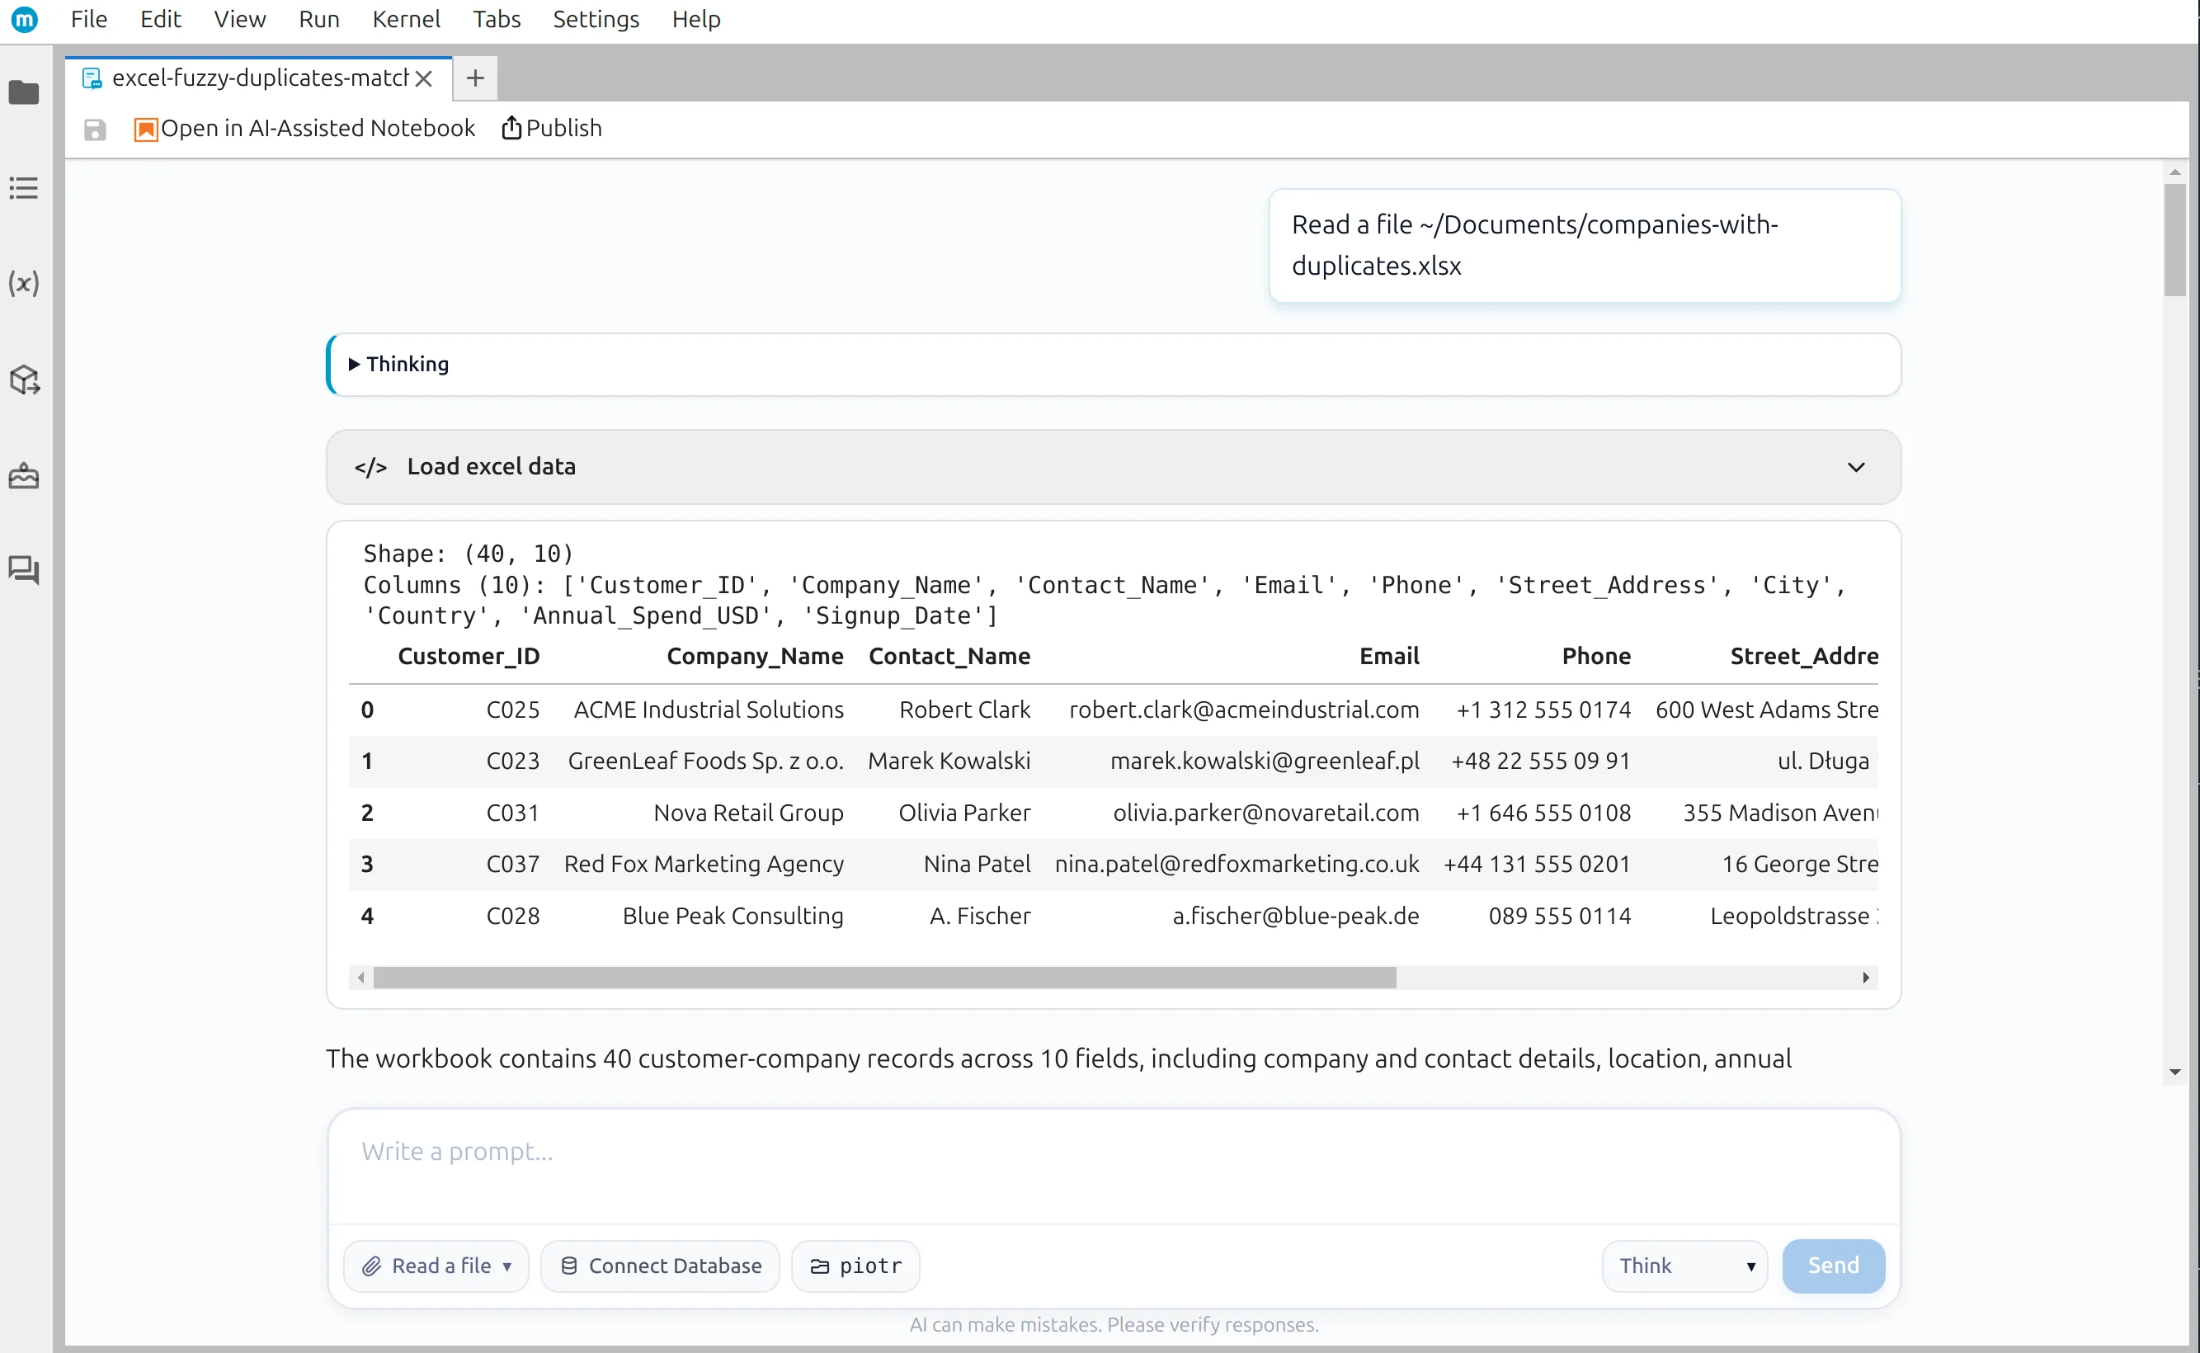Open the Edit menu
This screenshot has height=1353, width=2200.
[161, 19]
